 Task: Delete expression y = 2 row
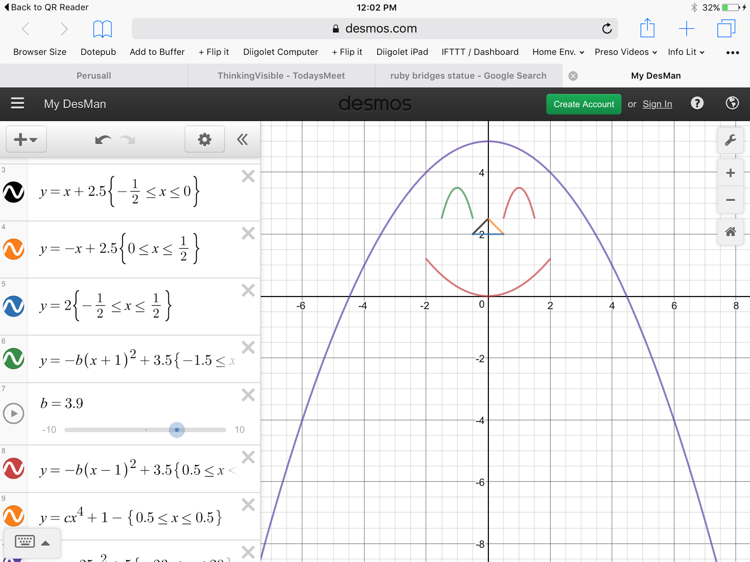click(248, 290)
